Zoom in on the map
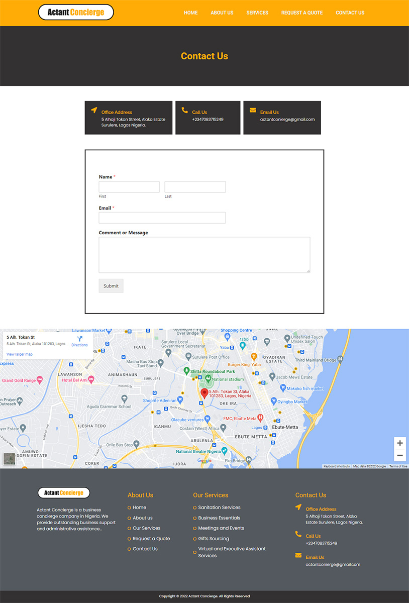409x603 pixels. (x=400, y=443)
